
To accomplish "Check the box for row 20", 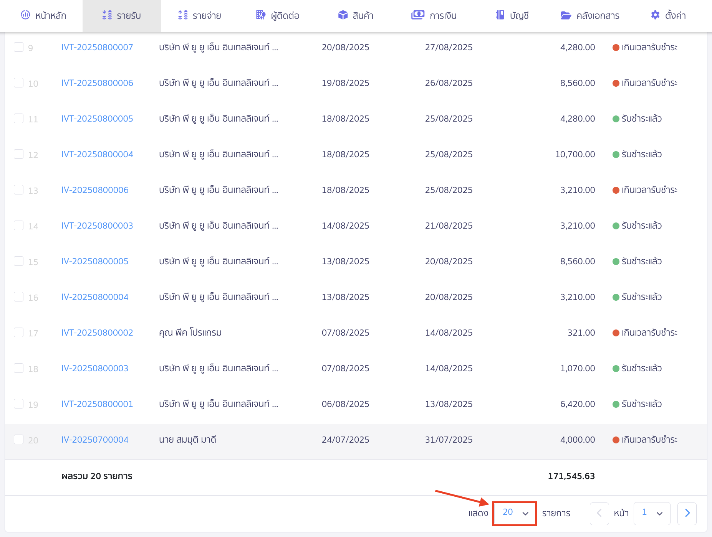I will [x=18, y=440].
